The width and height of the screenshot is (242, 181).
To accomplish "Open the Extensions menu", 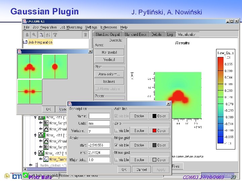I will click(109, 27).
